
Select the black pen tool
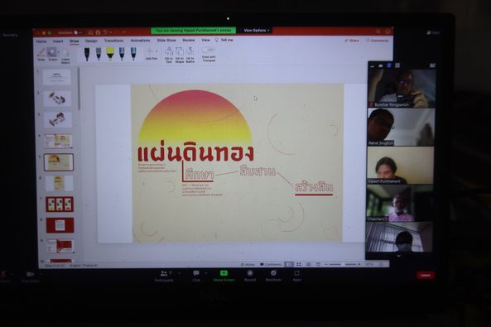pyautogui.click(x=87, y=54)
